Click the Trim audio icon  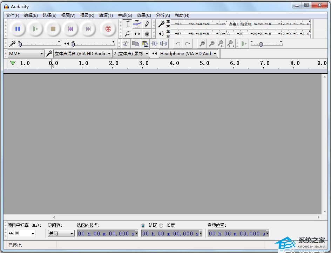pyautogui.click(x=154, y=44)
